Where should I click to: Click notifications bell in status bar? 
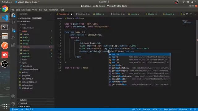pyautogui.click(x=195, y=109)
